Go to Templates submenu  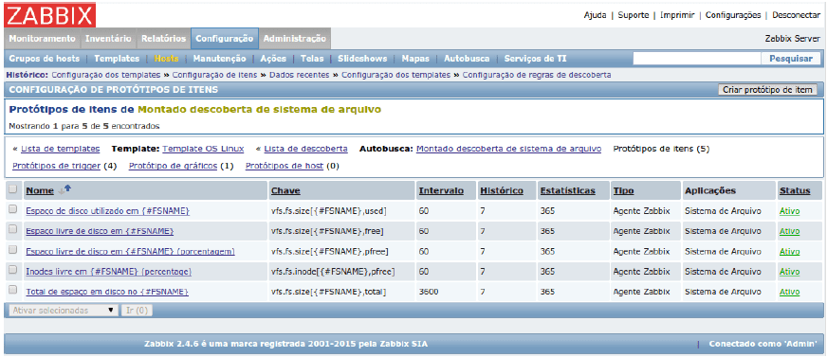coord(117,59)
